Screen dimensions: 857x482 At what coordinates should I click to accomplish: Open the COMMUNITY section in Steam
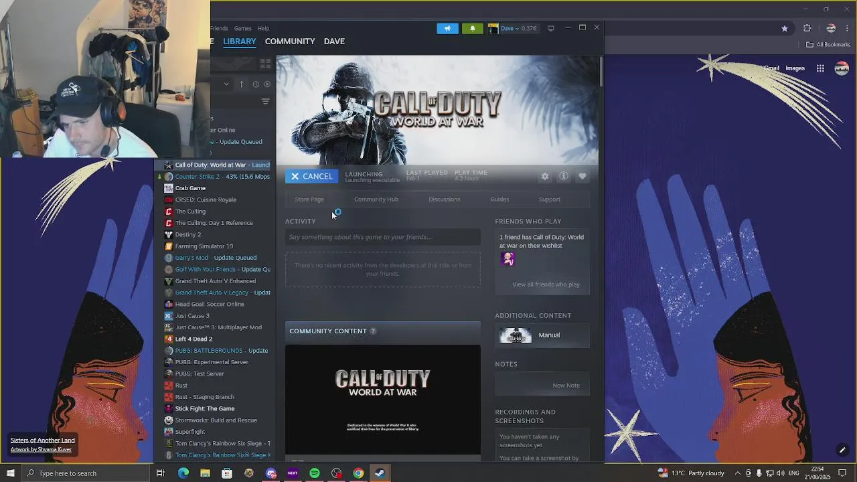point(290,42)
